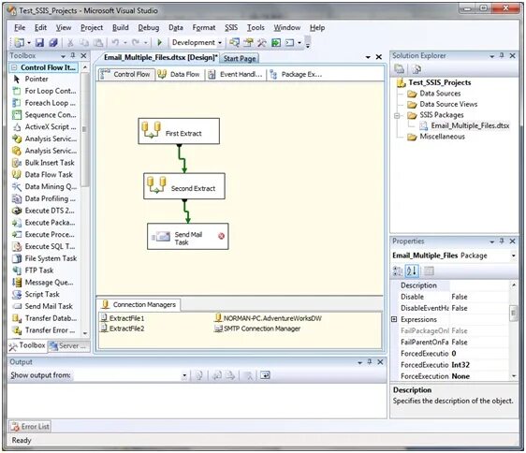The image size is (526, 453).
Task: Click the Save icon in the toolbar
Action: (x=39, y=43)
